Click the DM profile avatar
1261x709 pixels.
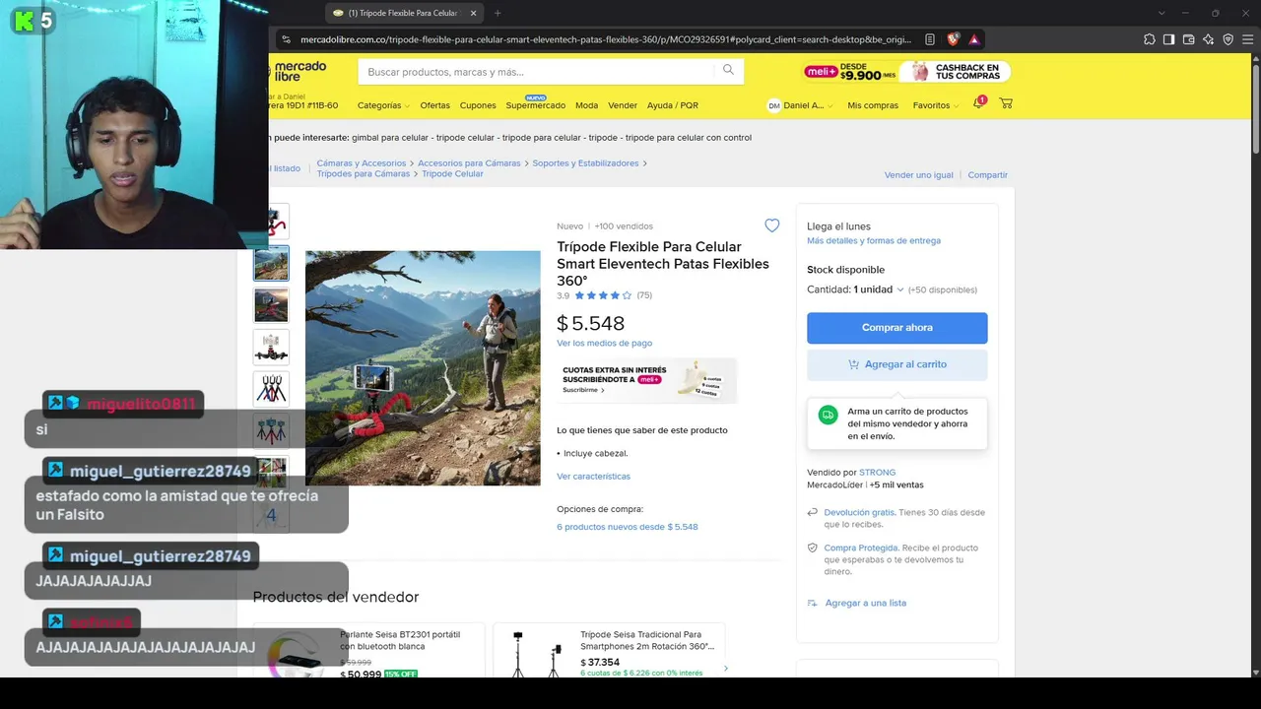coord(774,105)
